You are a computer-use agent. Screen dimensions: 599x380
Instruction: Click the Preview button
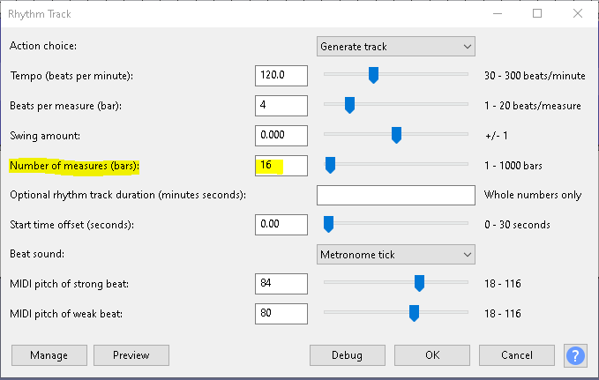(131, 355)
